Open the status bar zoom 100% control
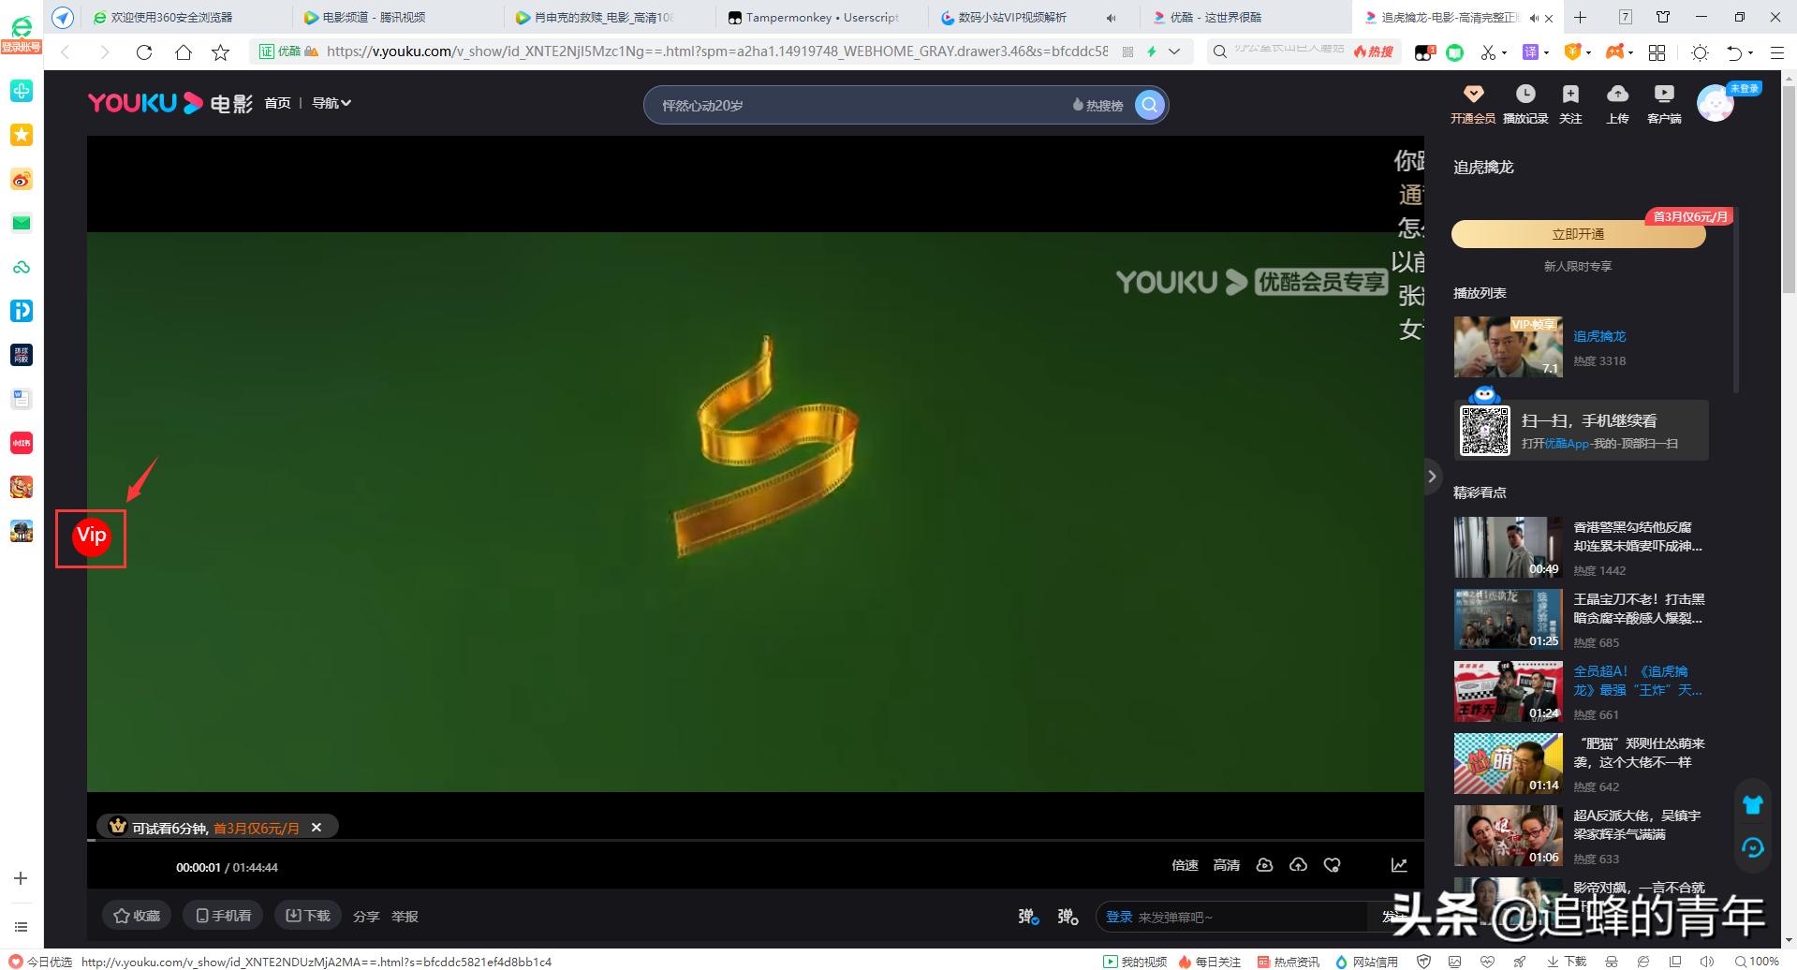This screenshot has width=1797, height=970. pyautogui.click(x=1757, y=962)
